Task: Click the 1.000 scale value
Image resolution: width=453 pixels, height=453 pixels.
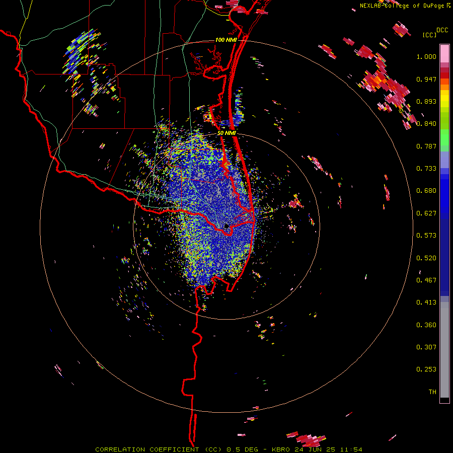Action: pyautogui.click(x=426, y=56)
